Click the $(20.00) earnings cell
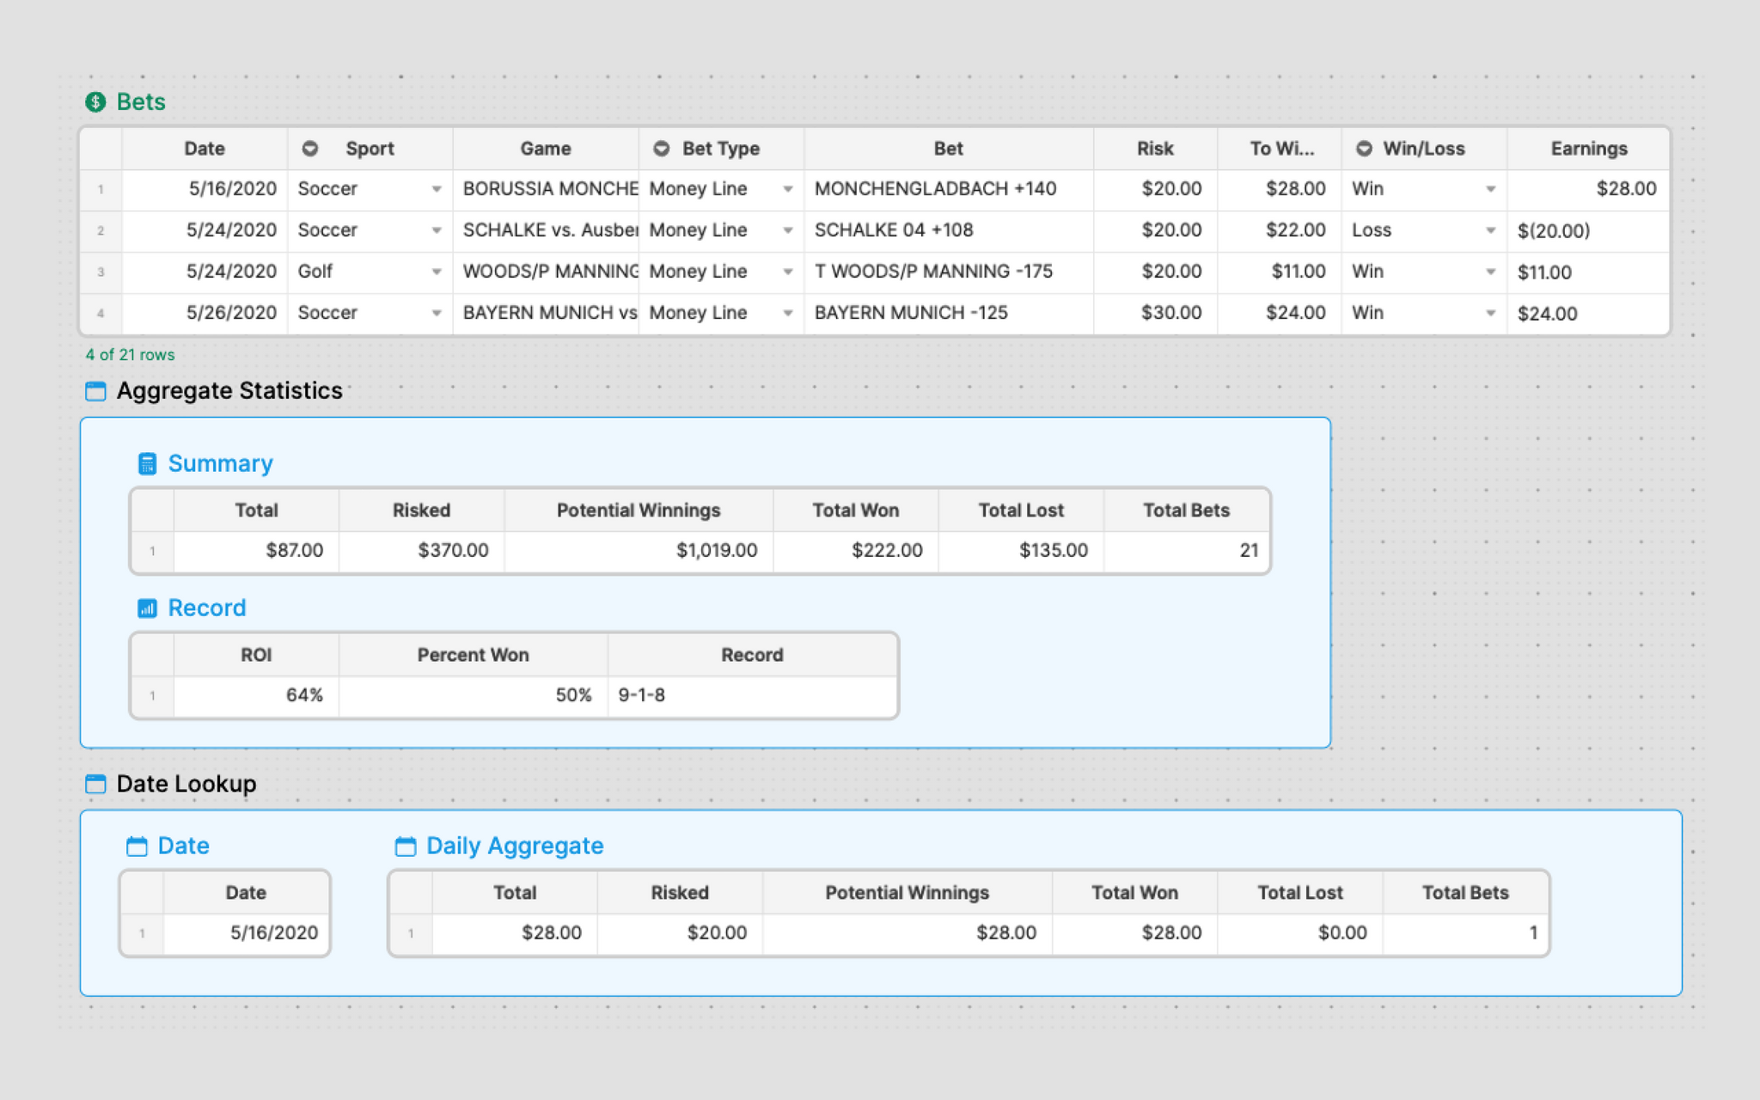The width and height of the screenshot is (1760, 1100). coord(1588,230)
